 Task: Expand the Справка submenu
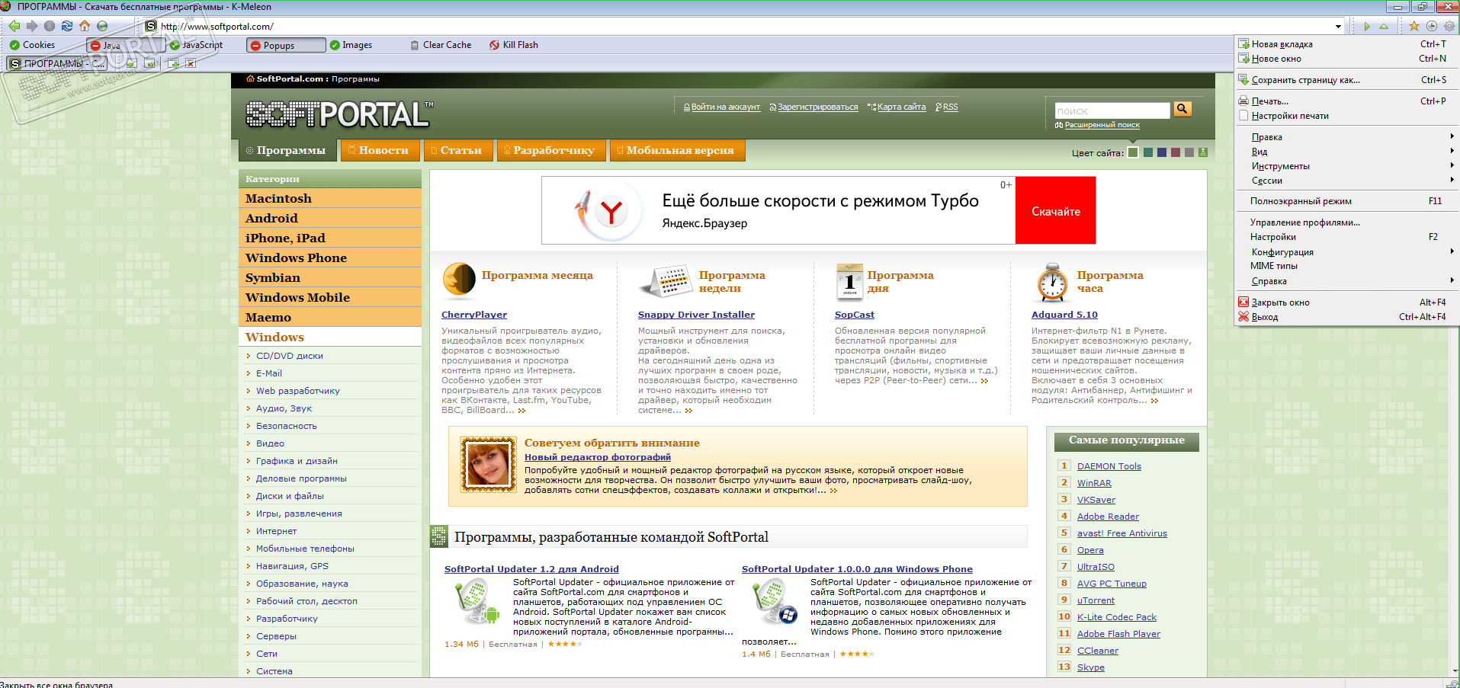1347,281
